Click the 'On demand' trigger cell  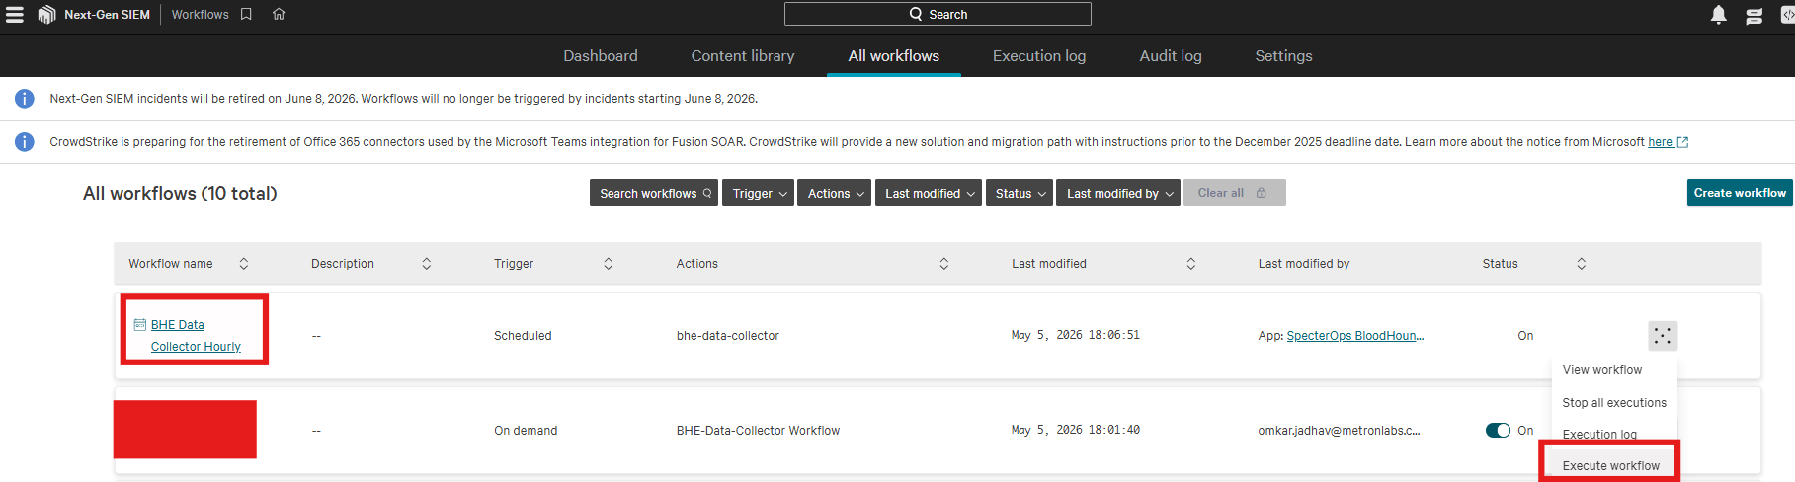[x=526, y=431]
